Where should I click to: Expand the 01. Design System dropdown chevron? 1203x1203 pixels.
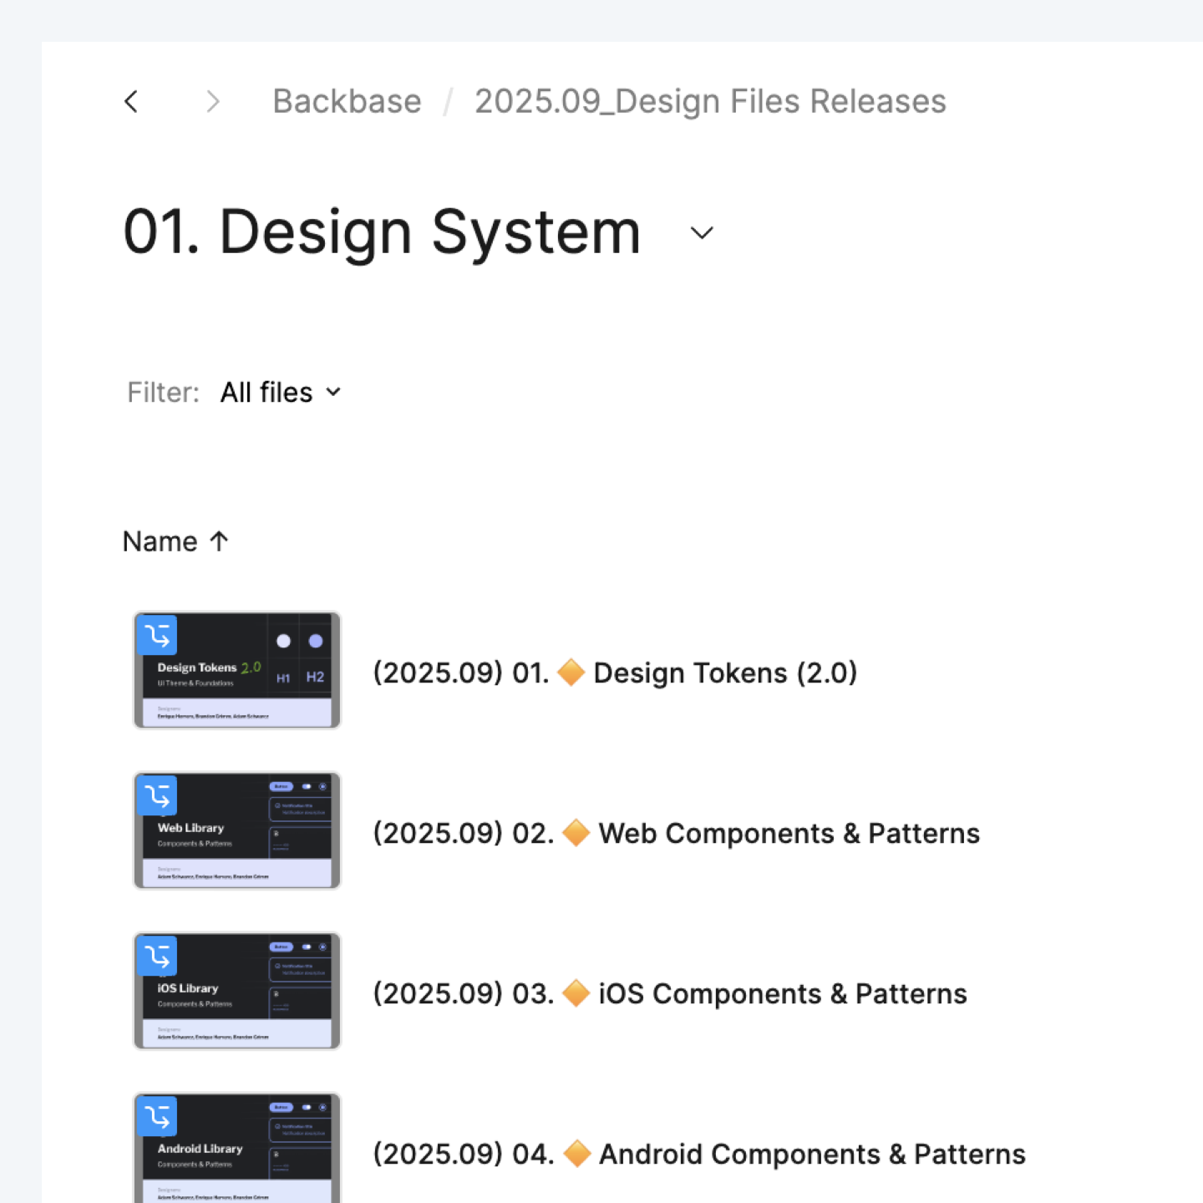(x=702, y=233)
